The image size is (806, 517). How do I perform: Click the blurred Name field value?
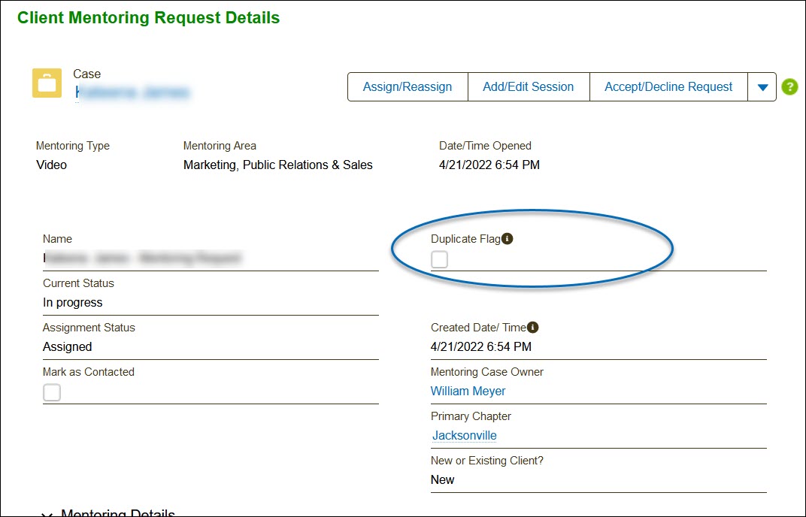point(142,258)
